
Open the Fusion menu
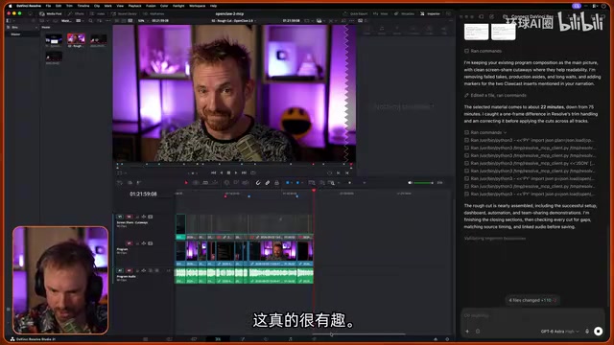pos(151,6)
